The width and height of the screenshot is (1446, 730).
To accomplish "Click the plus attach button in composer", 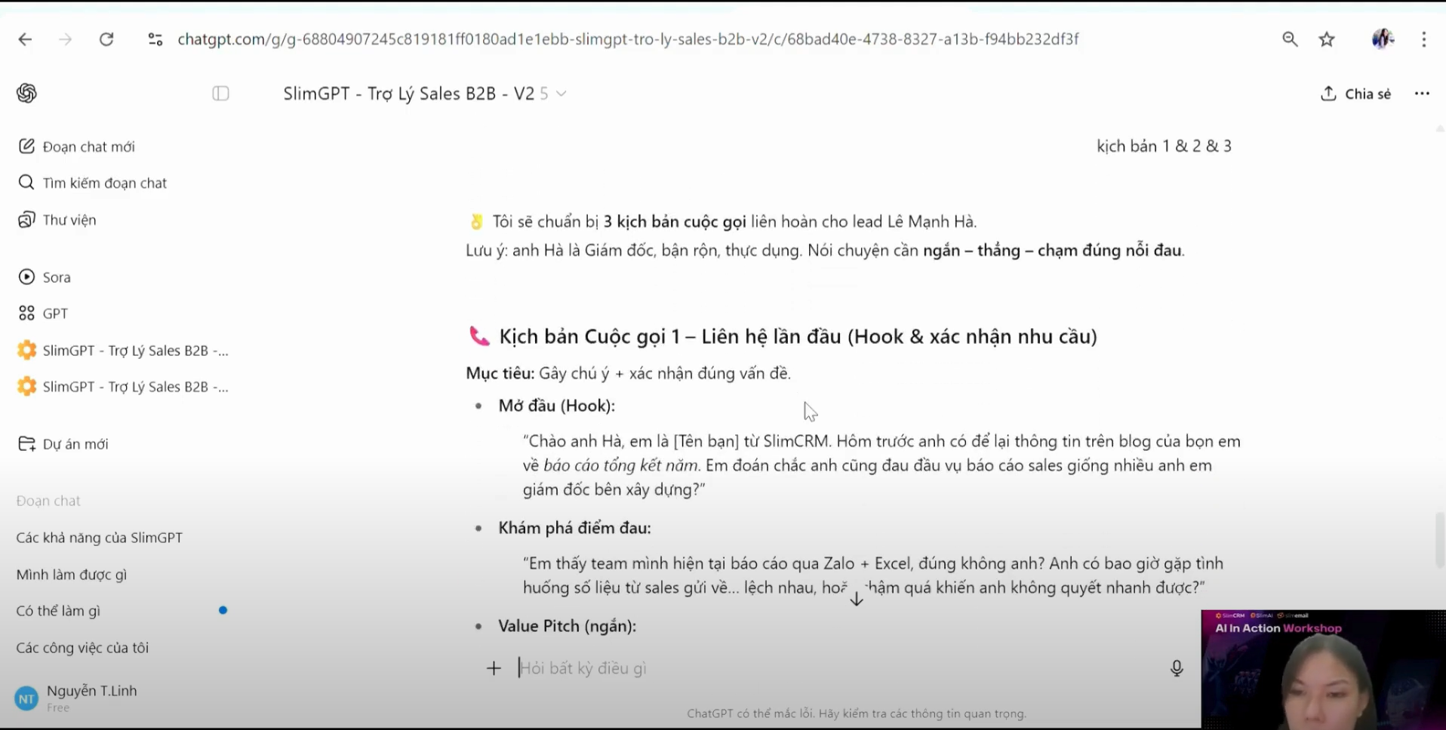I will 494,668.
